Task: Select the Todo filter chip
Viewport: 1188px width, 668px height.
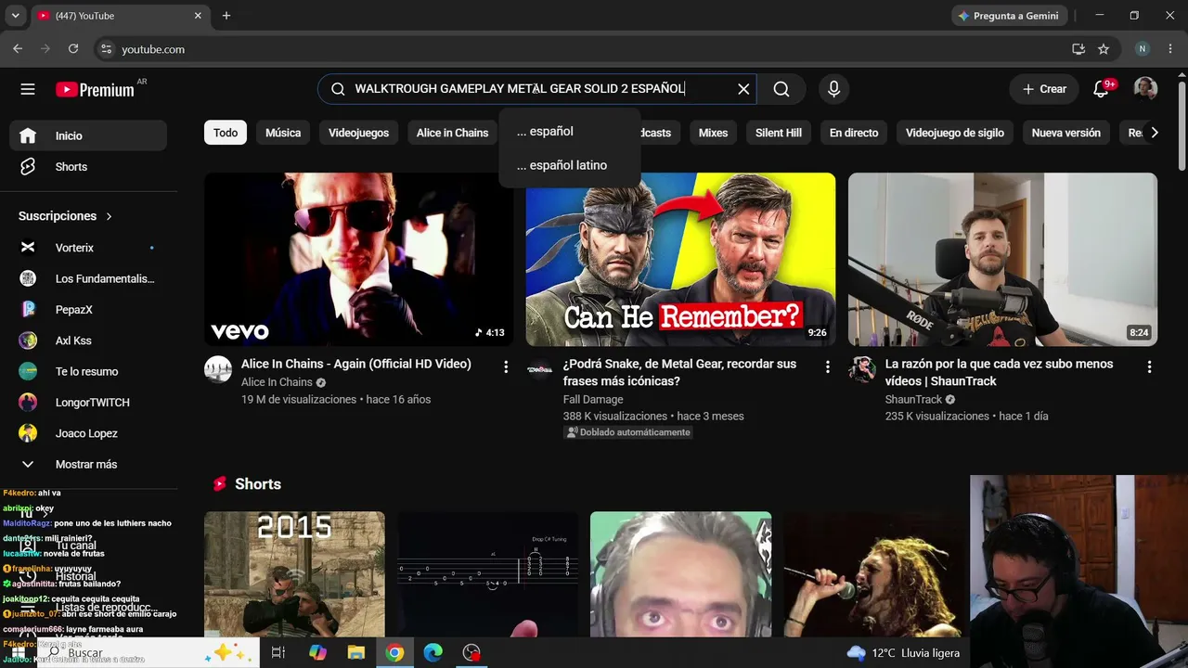Action: pyautogui.click(x=226, y=133)
